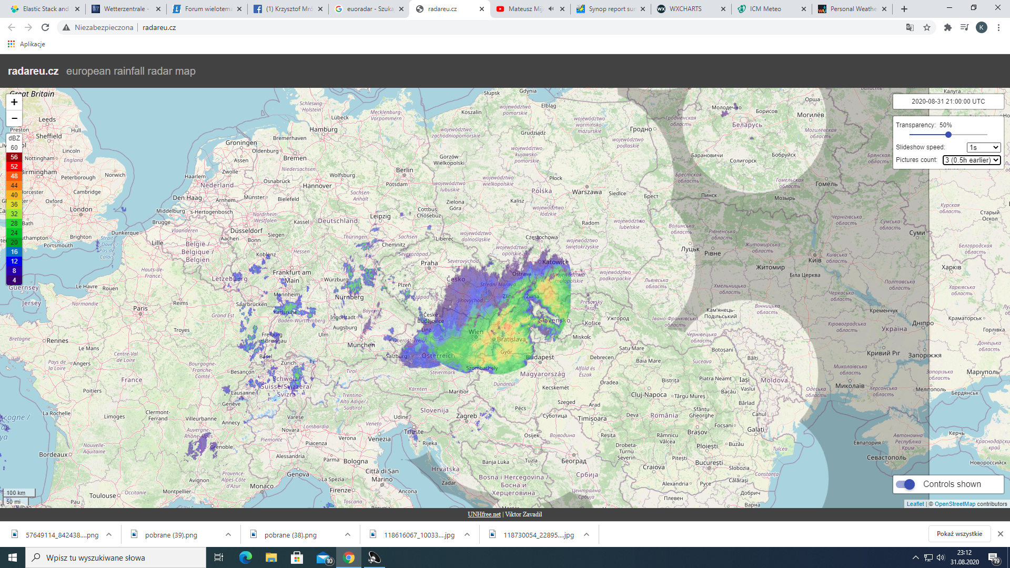Switch to the ICM Meteo tab

765,9
